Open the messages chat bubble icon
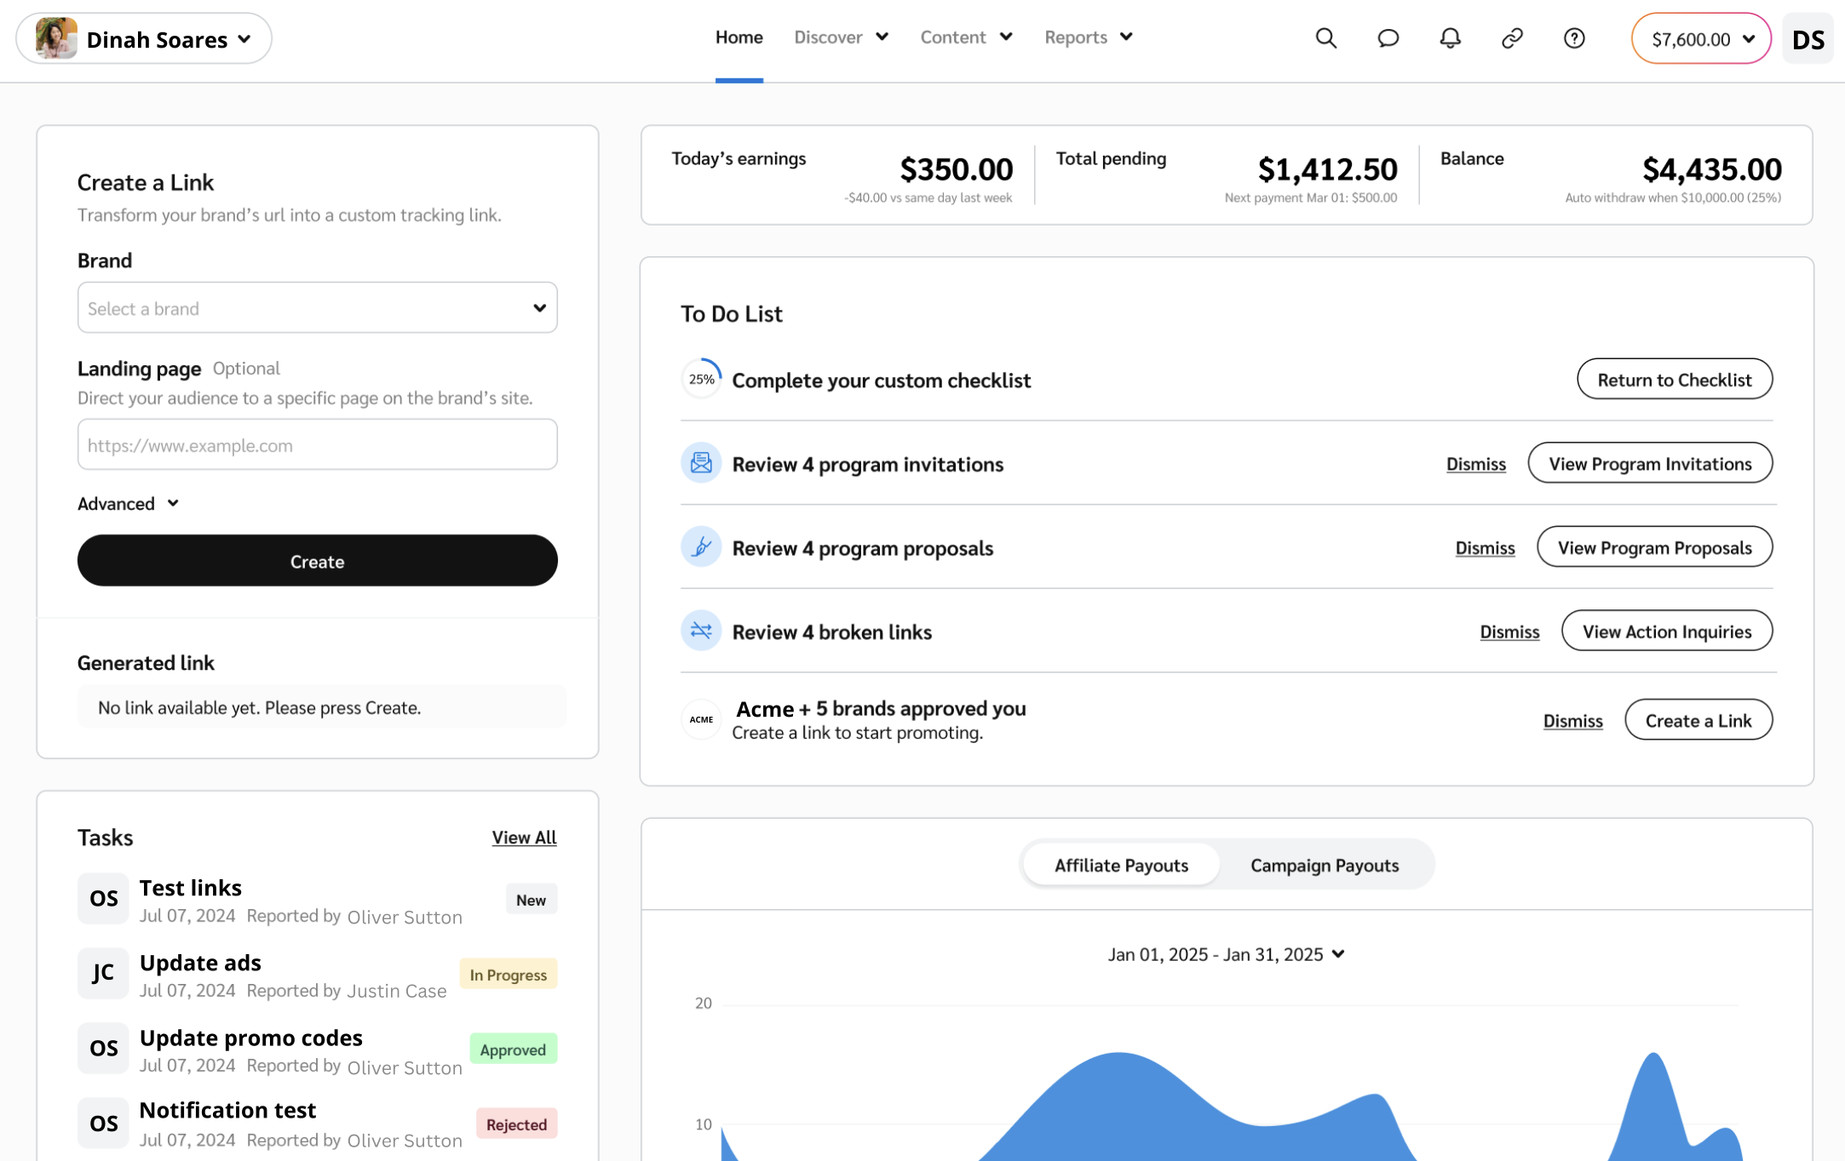 pyautogui.click(x=1388, y=38)
